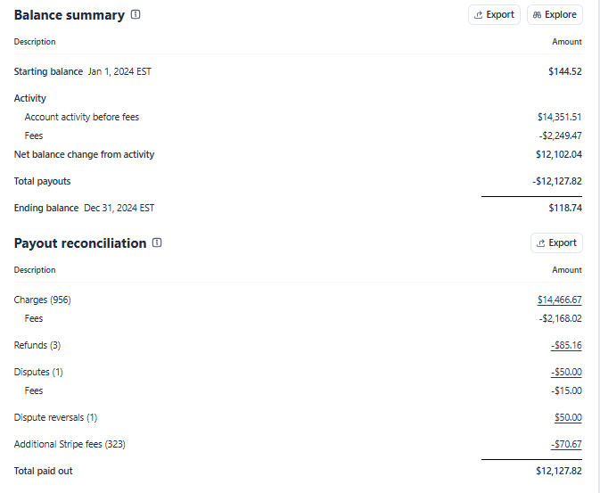The image size is (600, 493).
Task: Click the info icon beside Balance summary
Action: click(x=136, y=15)
